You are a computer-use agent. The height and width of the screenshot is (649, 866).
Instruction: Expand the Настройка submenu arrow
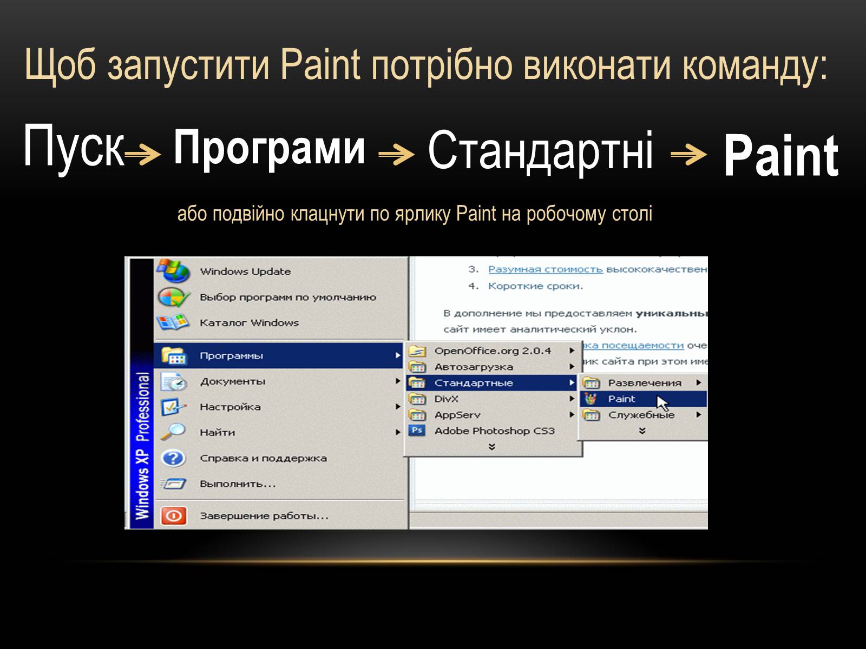click(397, 407)
